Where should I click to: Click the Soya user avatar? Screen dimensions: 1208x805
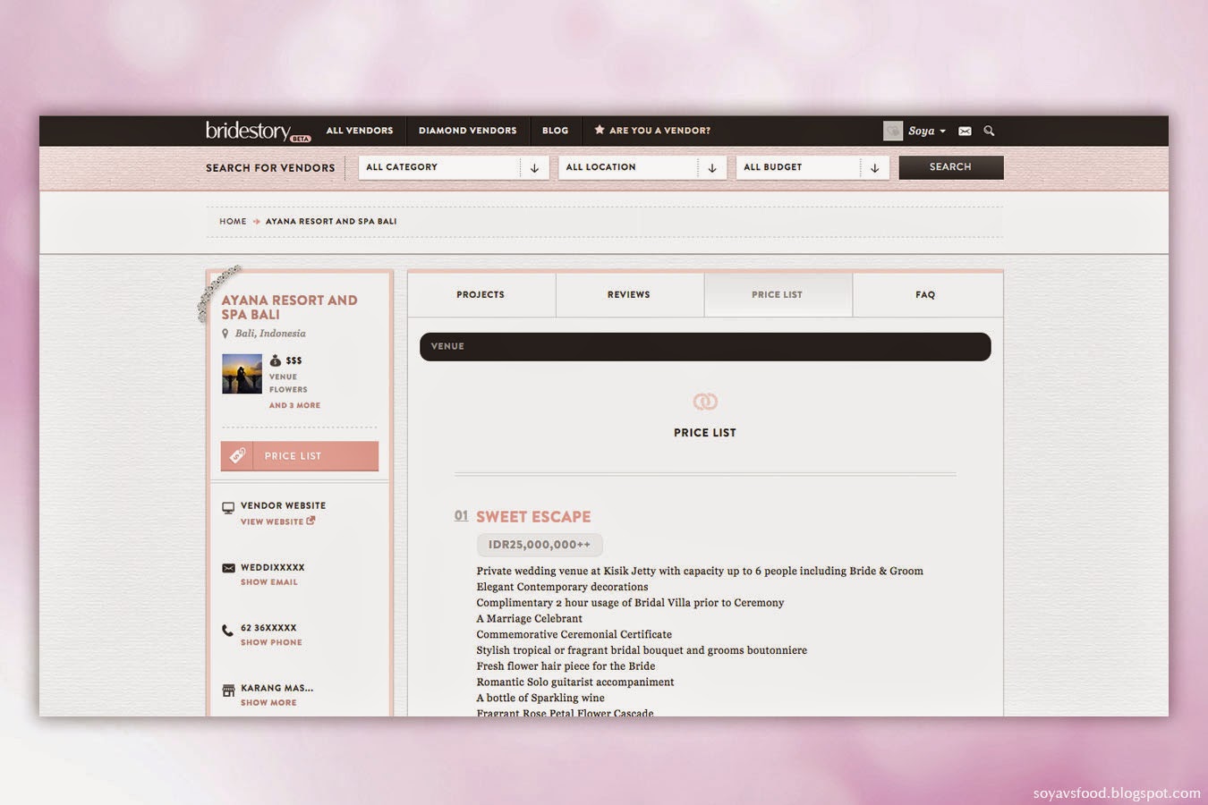[893, 131]
